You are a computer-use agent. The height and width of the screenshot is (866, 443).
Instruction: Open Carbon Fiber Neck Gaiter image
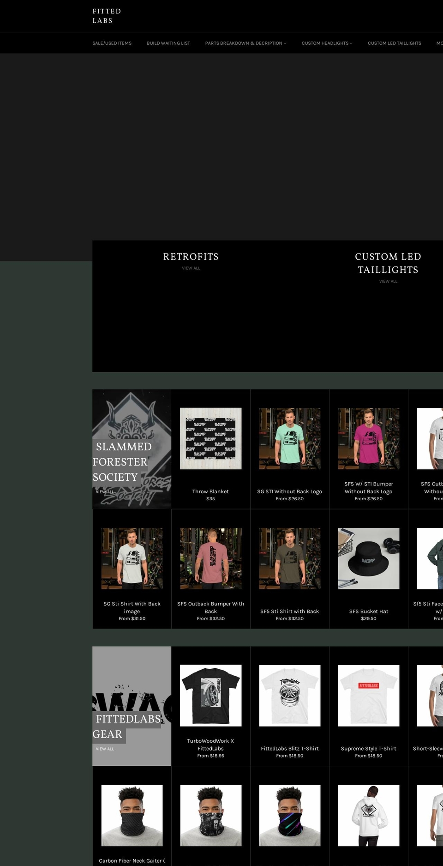coord(132,816)
